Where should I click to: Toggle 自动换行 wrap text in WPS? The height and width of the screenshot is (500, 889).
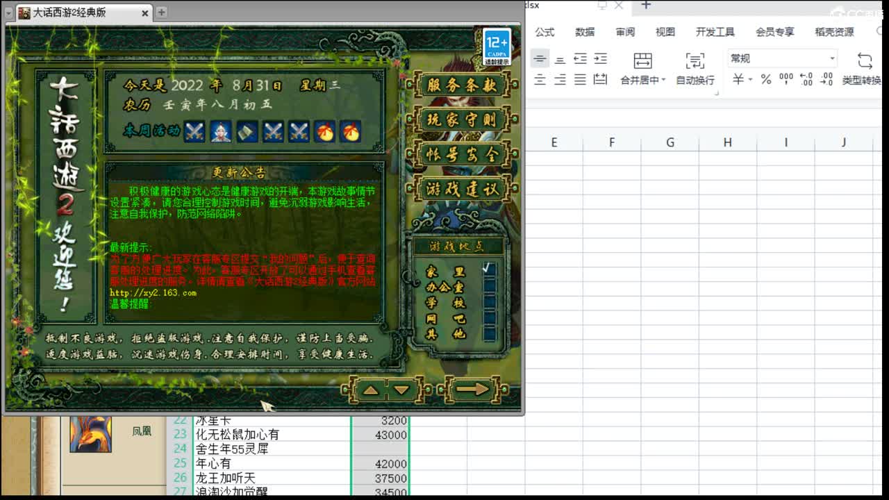pos(695,68)
